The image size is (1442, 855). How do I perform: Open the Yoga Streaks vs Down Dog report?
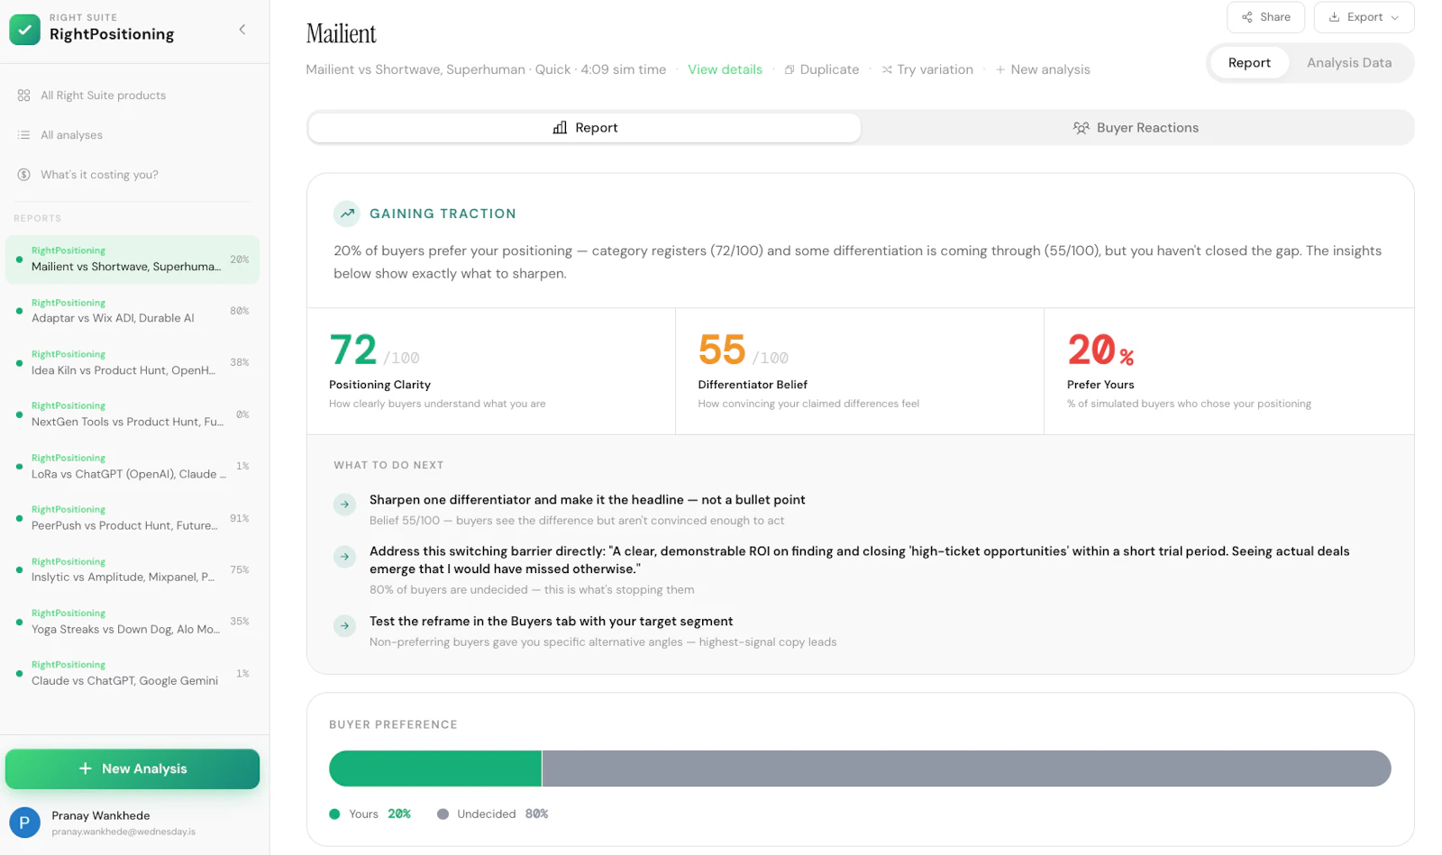coord(132,622)
